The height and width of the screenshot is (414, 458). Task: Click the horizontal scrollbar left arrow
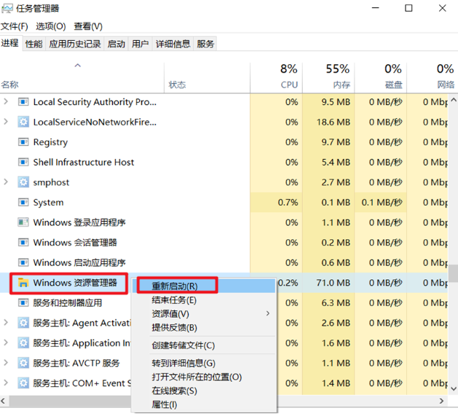[x=3, y=401]
